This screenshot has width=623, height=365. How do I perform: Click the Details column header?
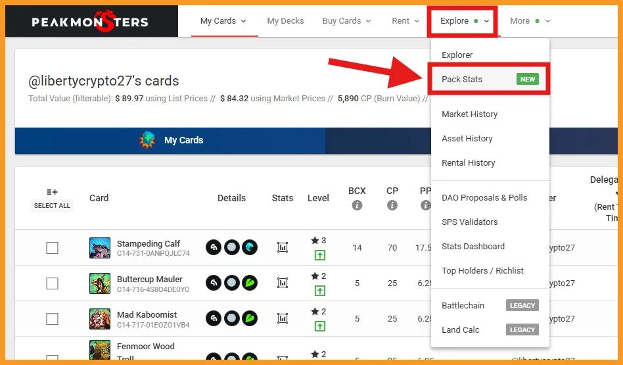(231, 198)
